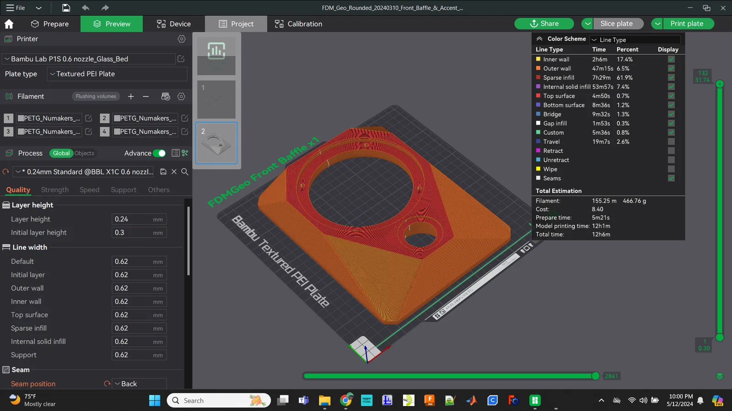Open the Strength settings tab
The width and height of the screenshot is (732, 411).
point(55,190)
